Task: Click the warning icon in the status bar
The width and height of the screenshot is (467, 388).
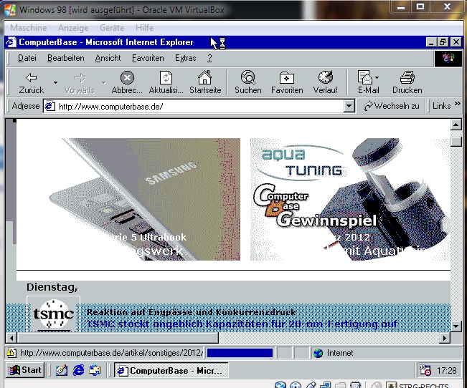Action: [x=11, y=353]
